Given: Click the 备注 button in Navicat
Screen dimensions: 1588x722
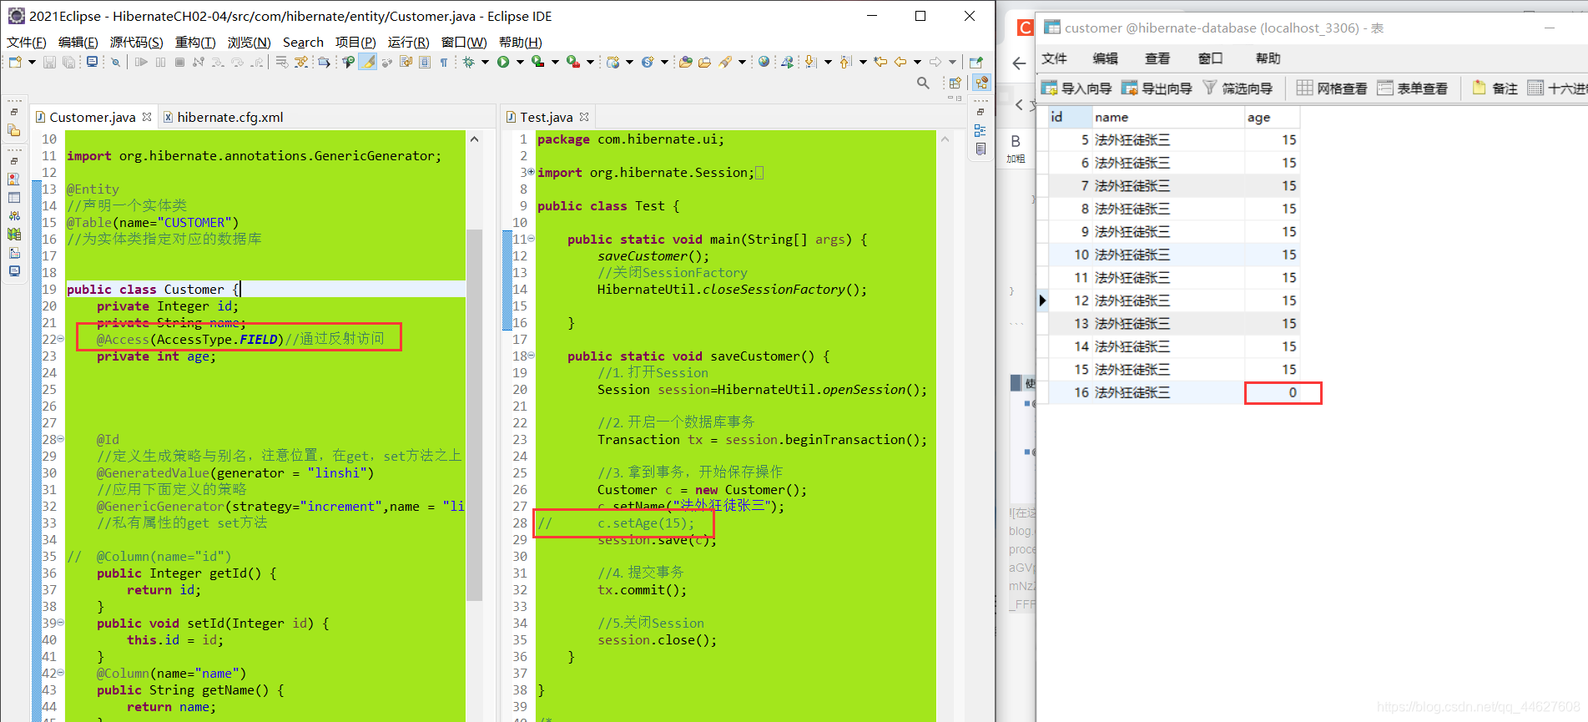Looking at the screenshot, I should [1495, 88].
